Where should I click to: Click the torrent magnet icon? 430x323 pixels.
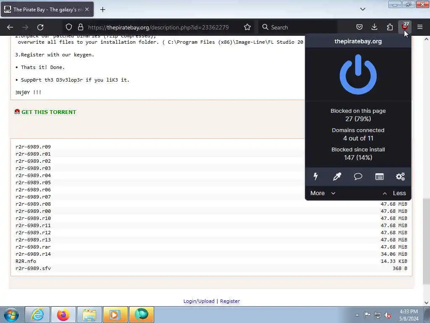tap(17, 111)
